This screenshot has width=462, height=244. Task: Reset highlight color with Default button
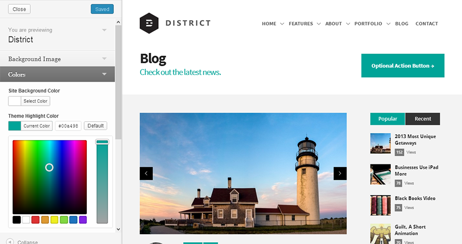coord(95,126)
